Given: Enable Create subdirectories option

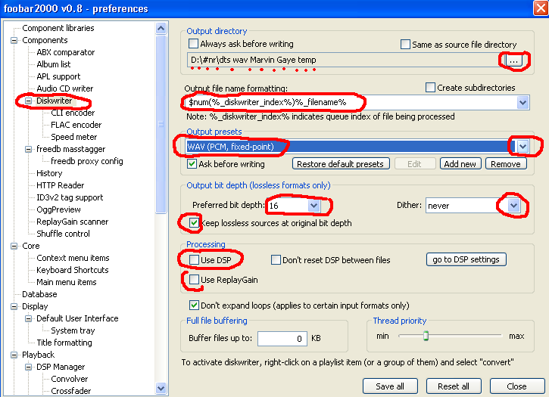Looking at the screenshot, I should pyautogui.click(x=430, y=88).
